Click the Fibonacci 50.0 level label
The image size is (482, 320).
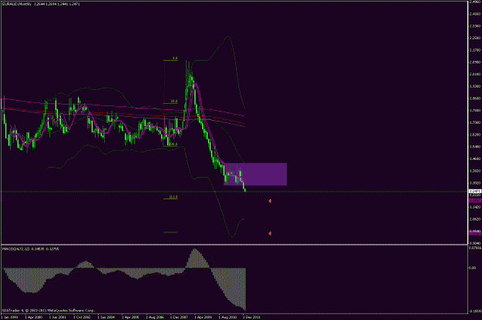174,101
